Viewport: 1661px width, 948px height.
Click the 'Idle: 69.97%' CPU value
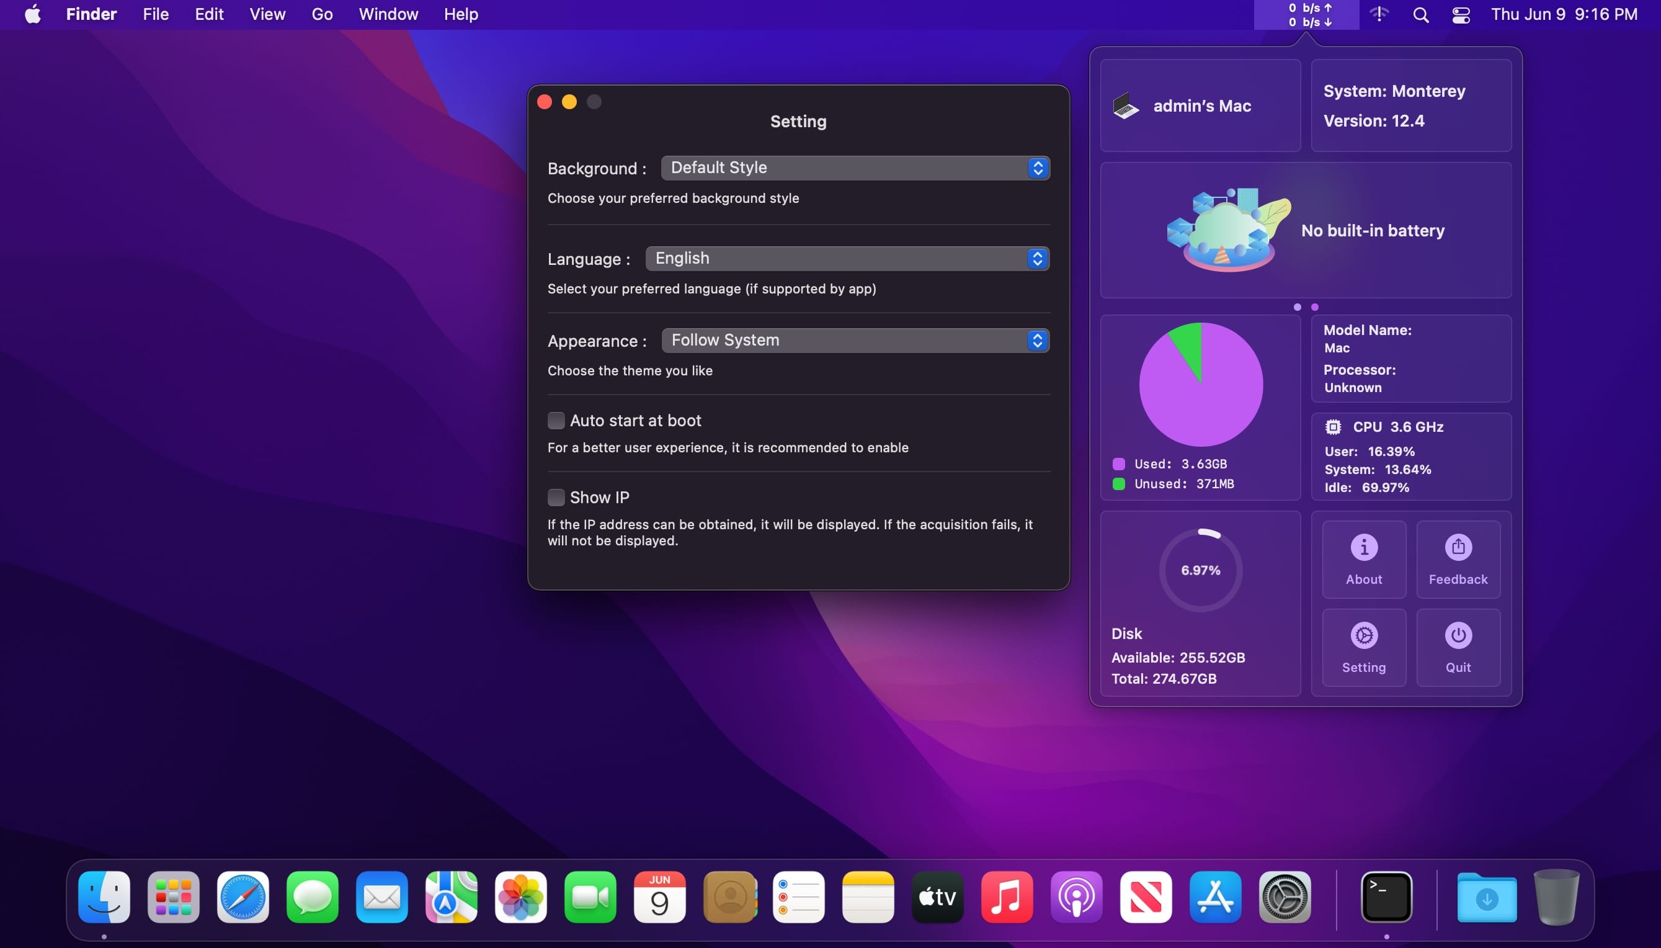click(1367, 488)
